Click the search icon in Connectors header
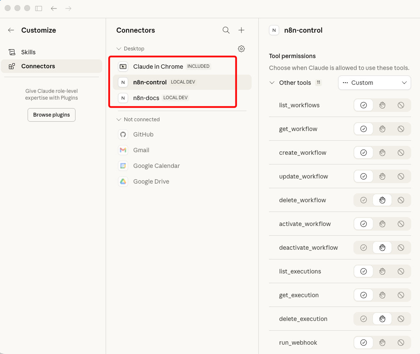This screenshot has height=354, width=420. point(226,30)
